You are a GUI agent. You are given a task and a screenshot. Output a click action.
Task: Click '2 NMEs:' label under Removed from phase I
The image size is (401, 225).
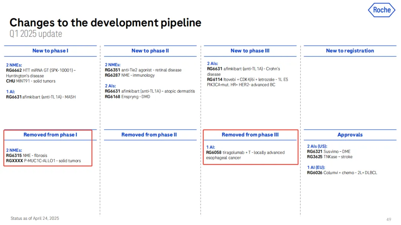click(14, 150)
